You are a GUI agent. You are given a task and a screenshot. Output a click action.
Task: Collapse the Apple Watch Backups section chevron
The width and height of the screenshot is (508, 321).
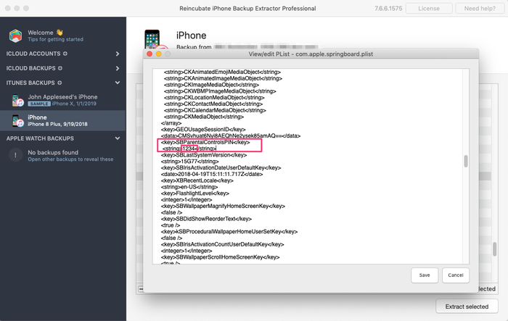[118, 138]
